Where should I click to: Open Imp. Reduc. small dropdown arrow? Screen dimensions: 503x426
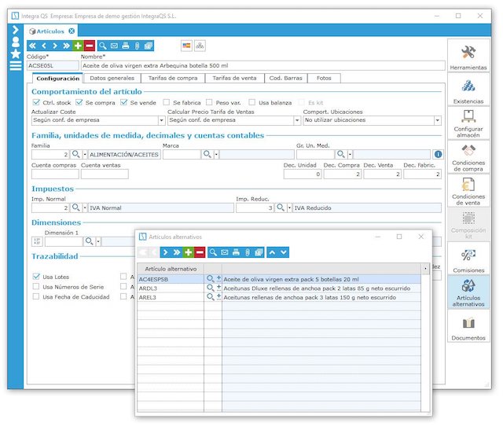(289, 207)
